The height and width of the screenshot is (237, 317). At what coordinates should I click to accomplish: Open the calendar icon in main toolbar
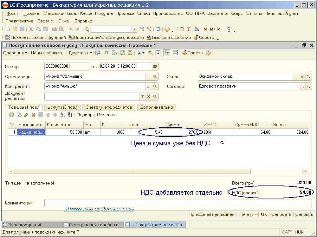[189, 29]
